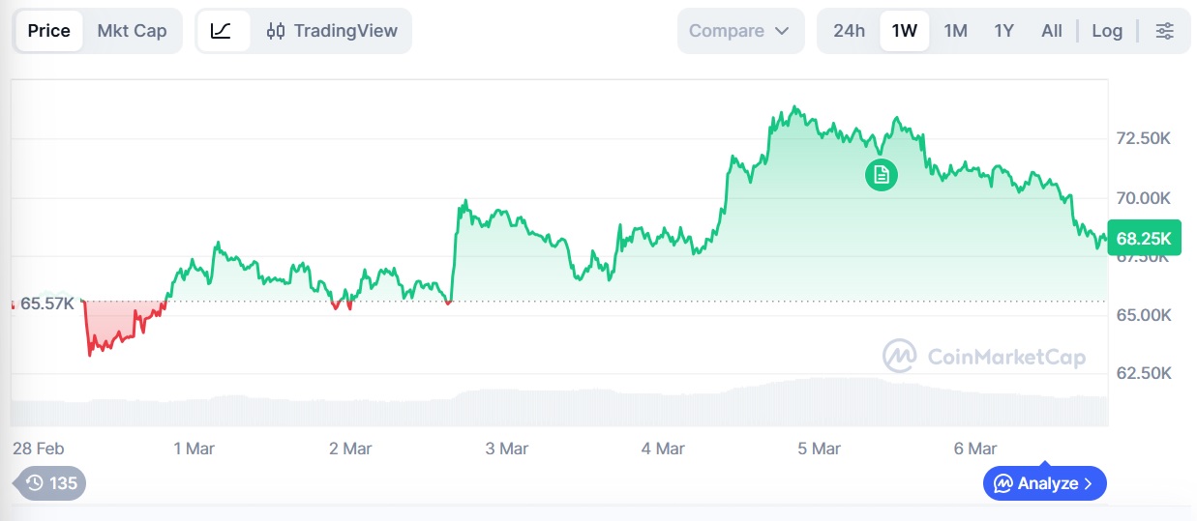Choose the 1Y time range

1003,31
